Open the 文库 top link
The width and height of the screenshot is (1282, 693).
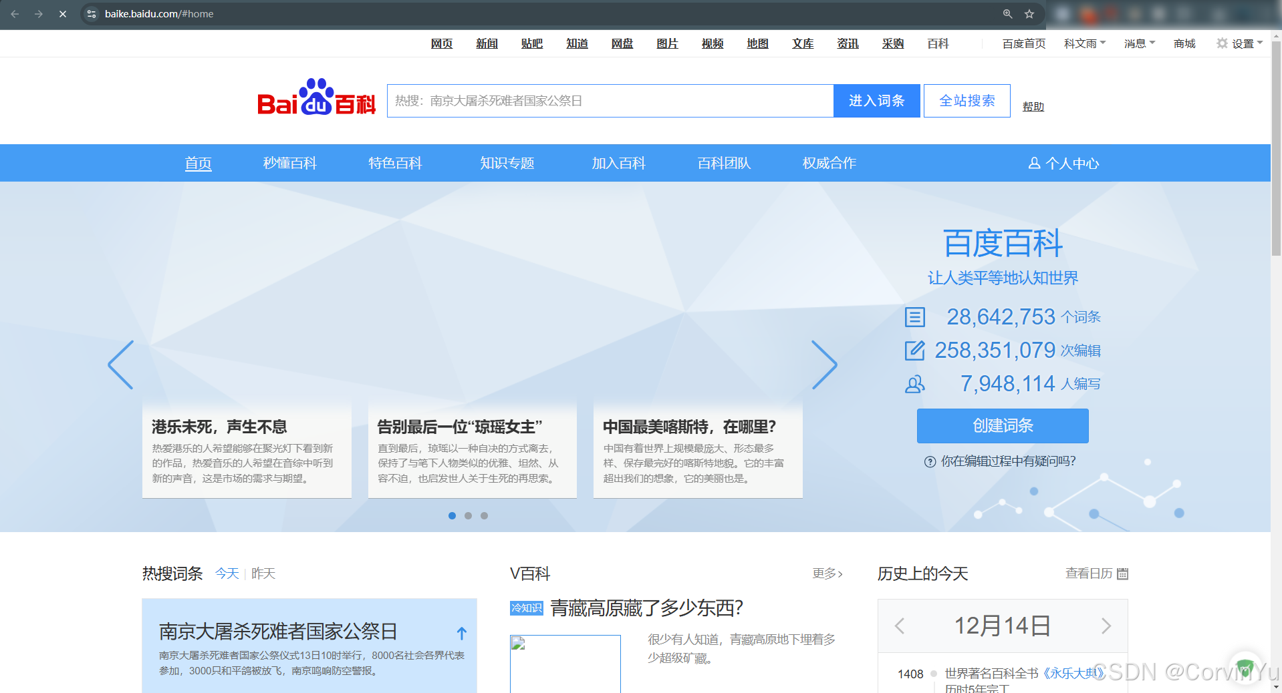803,43
